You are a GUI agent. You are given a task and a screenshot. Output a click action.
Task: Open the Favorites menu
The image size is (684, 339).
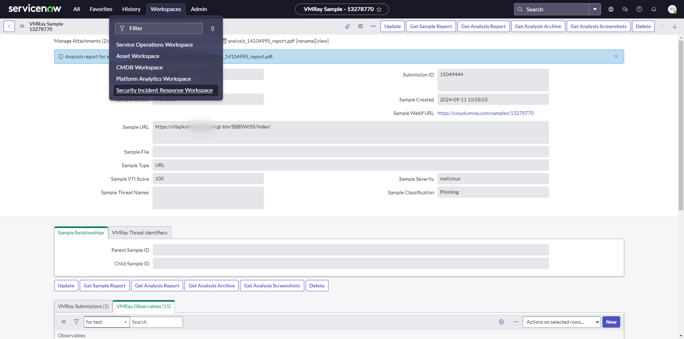[x=101, y=9]
